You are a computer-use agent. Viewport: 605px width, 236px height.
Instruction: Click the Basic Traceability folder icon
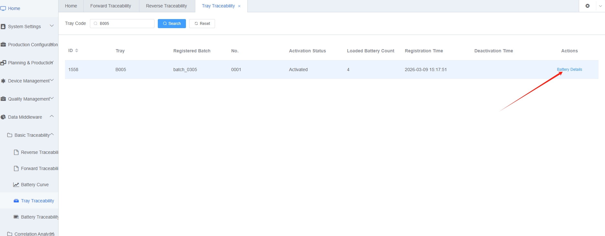[10, 135]
